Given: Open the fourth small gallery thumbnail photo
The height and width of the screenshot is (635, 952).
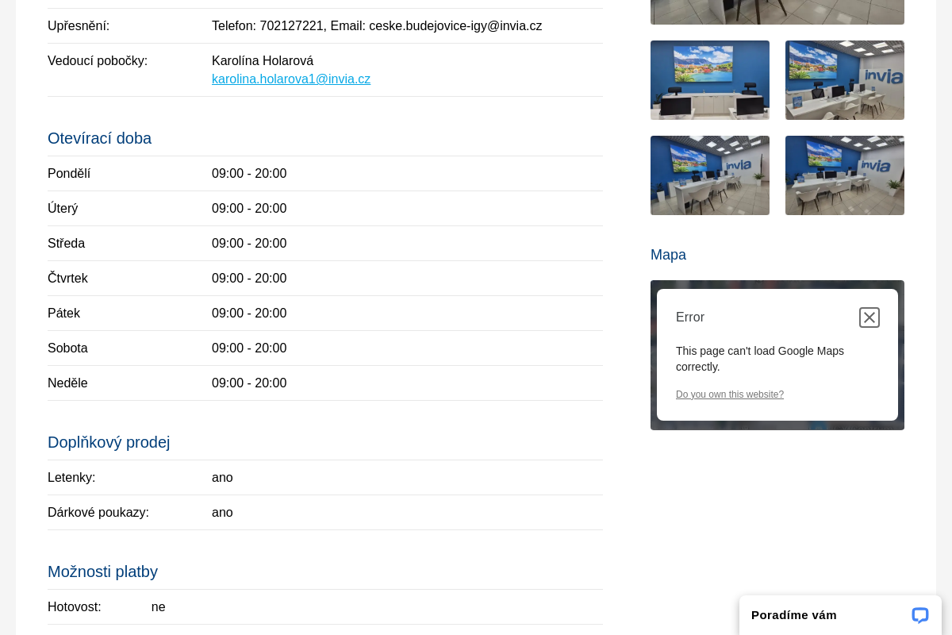Looking at the screenshot, I should [844, 175].
